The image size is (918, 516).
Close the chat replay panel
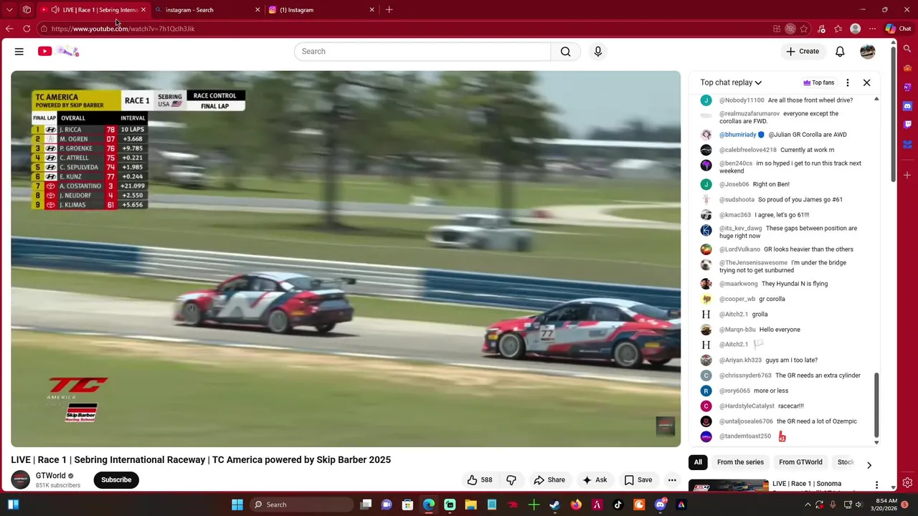pyautogui.click(x=867, y=82)
